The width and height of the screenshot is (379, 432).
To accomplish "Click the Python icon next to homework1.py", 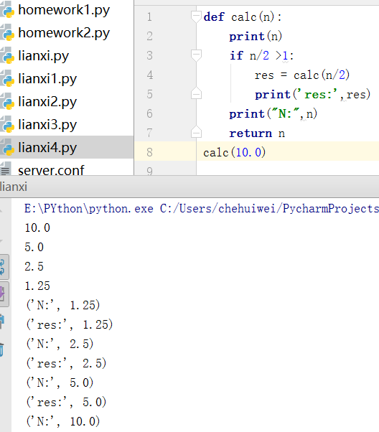I will (7, 10).
